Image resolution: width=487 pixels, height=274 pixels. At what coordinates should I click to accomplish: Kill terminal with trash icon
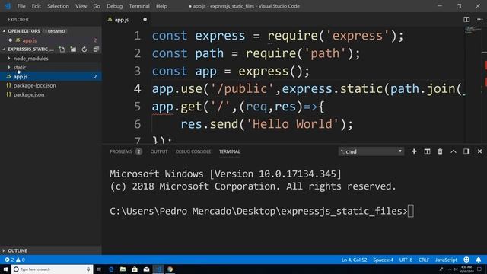440,151
